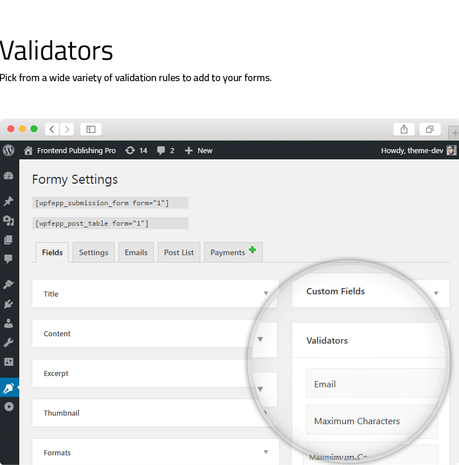Select the active pen-nib plugin sidebar icon

pyautogui.click(x=9, y=387)
